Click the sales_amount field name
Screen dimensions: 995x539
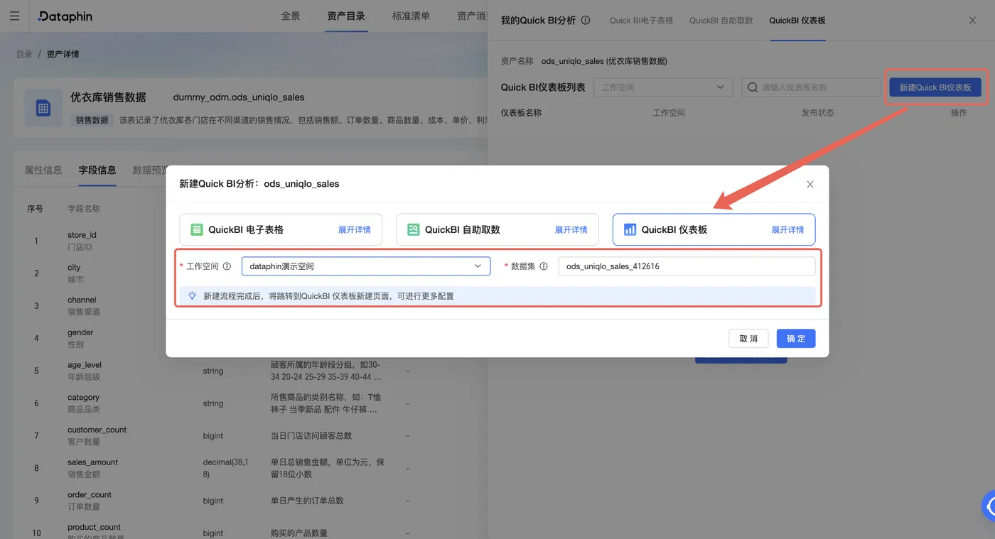click(x=92, y=462)
